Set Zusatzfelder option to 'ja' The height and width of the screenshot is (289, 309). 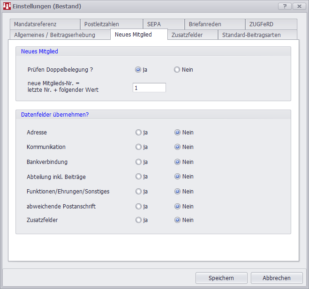[138, 220]
